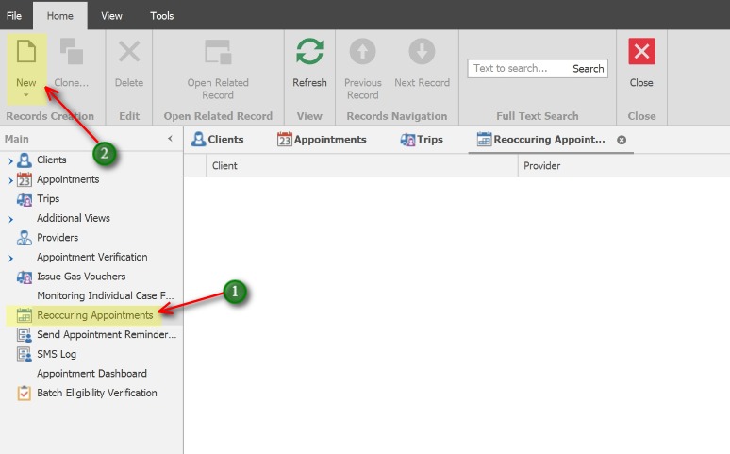The image size is (730, 454).
Task: Select Additional Views label in sidebar
Action: [74, 218]
